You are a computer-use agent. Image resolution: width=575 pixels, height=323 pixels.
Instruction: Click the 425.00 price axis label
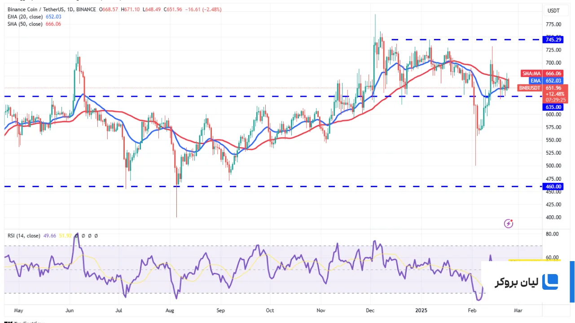coord(553,205)
